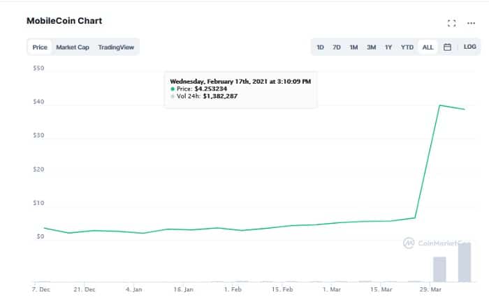Click the $40 y-axis label
The image size is (489, 297).
coord(38,102)
